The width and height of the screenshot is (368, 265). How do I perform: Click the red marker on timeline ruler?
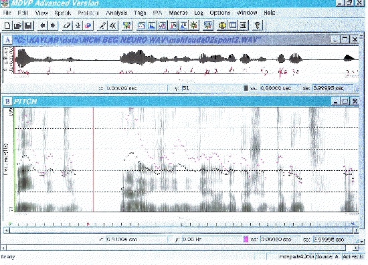tap(88, 224)
